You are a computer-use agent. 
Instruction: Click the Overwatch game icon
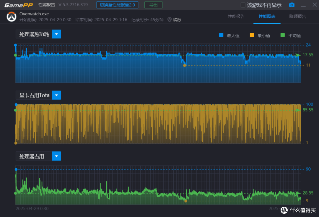pos(12,17)
